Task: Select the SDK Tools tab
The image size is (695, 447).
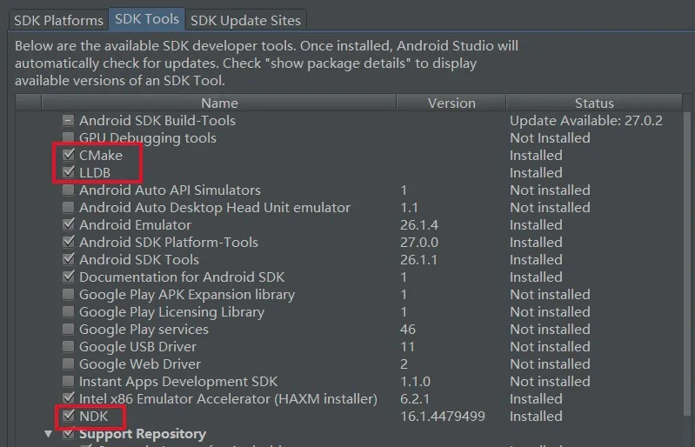Action: pyautogui.click(x=145, y=18)
